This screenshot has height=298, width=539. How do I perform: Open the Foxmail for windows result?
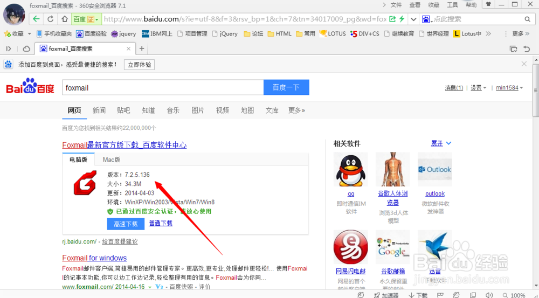[94, 258]
